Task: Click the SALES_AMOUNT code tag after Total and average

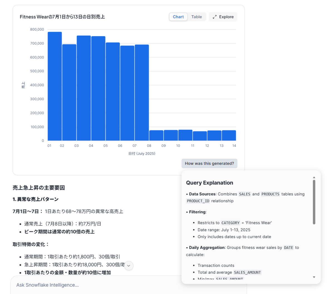Action: click(x=247, y=272)
